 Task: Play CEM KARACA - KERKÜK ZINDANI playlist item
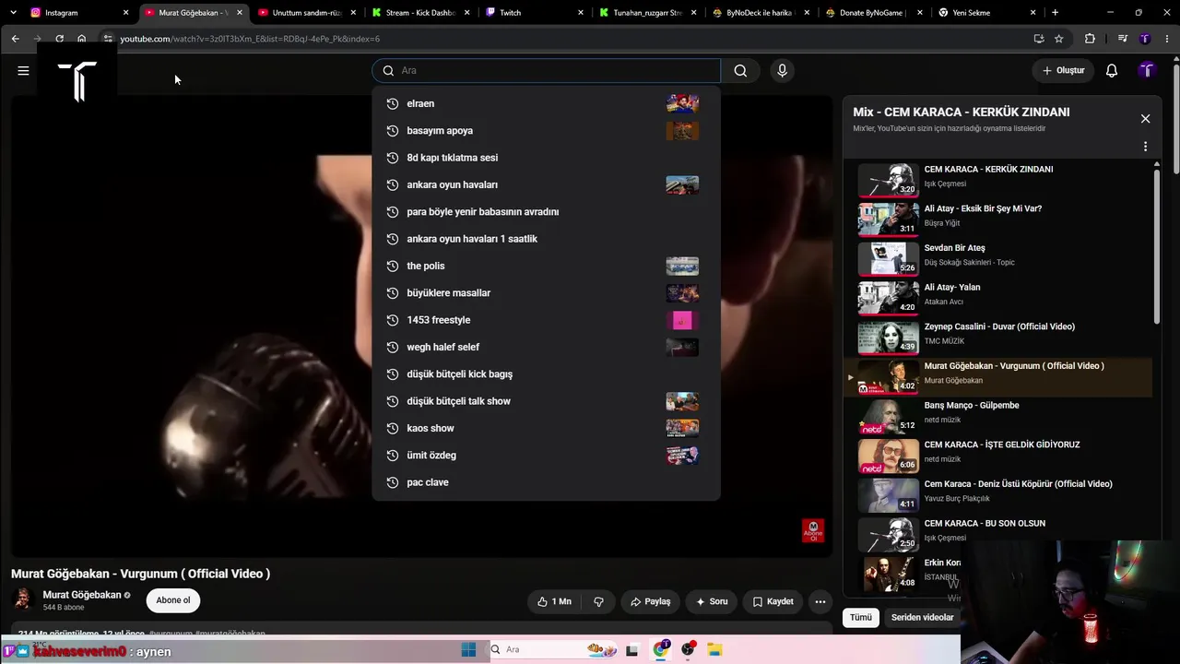998,181
